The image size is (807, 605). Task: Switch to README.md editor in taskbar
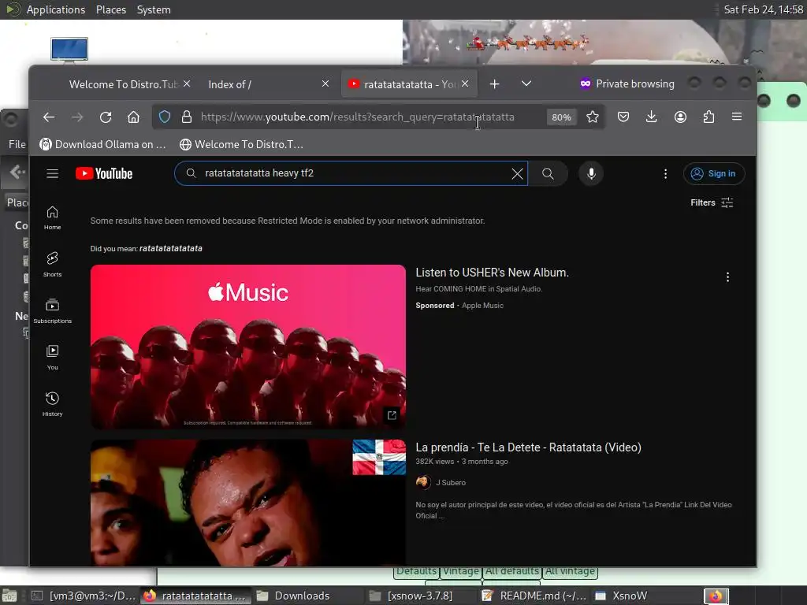click(x=534, y=596)
